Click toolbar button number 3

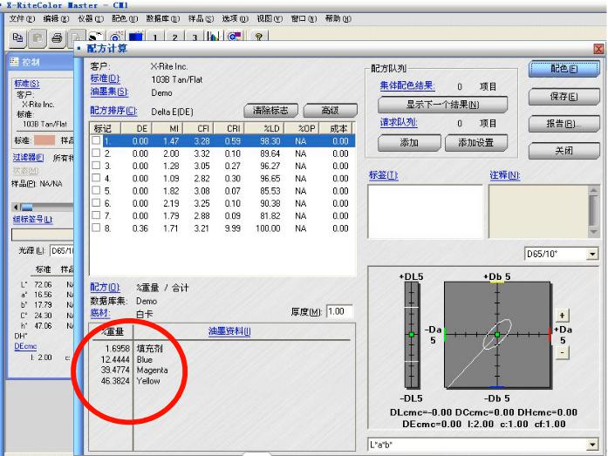click(x=195, y=37)
